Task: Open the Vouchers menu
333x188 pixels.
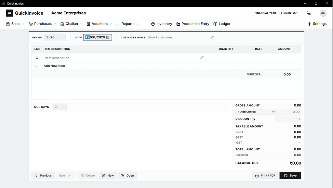Action: point(99,24)
